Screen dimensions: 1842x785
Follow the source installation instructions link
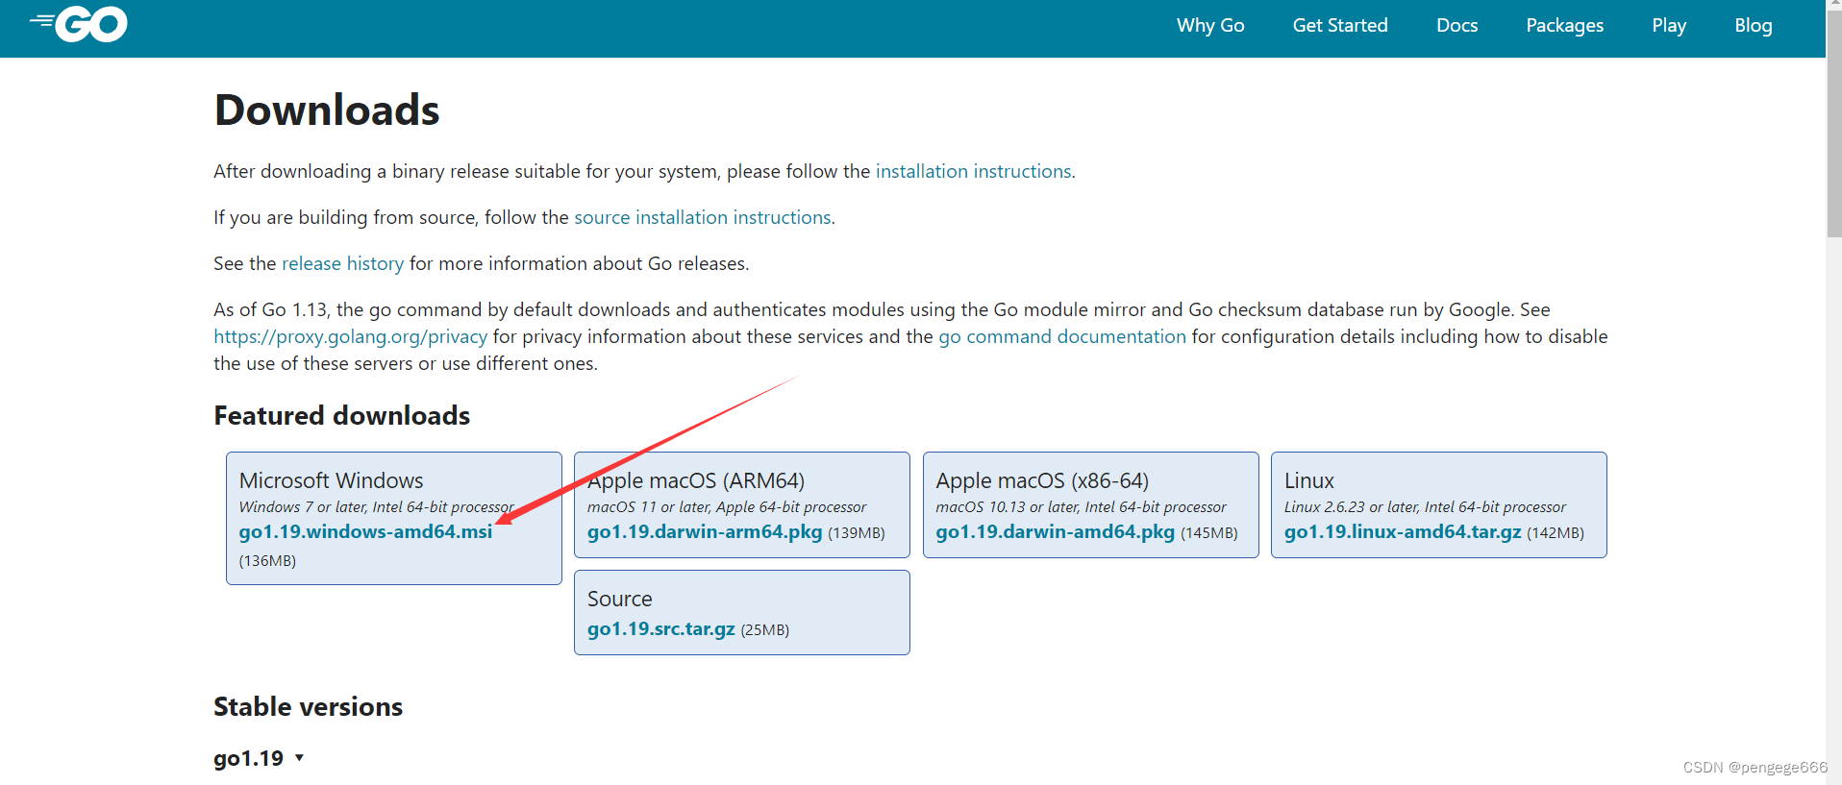pos(703,217)
